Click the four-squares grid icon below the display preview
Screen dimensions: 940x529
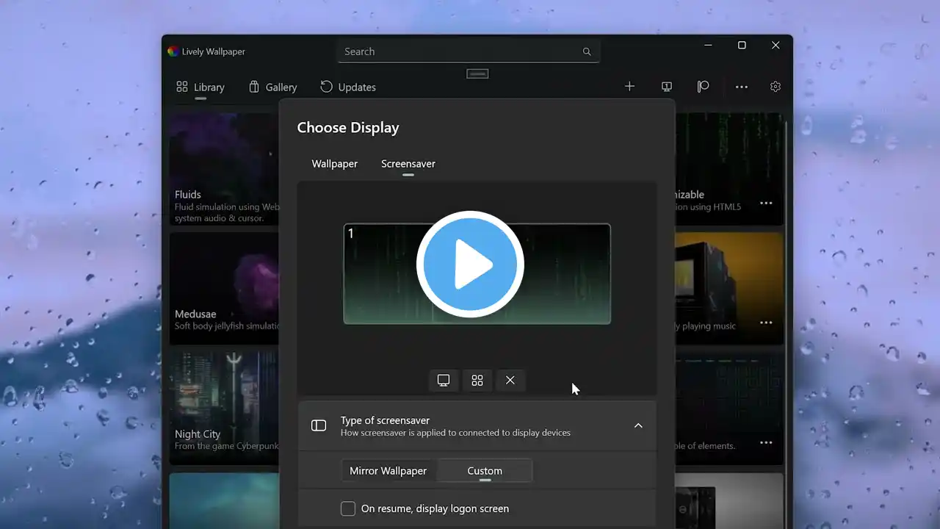(x=477, y=380)
